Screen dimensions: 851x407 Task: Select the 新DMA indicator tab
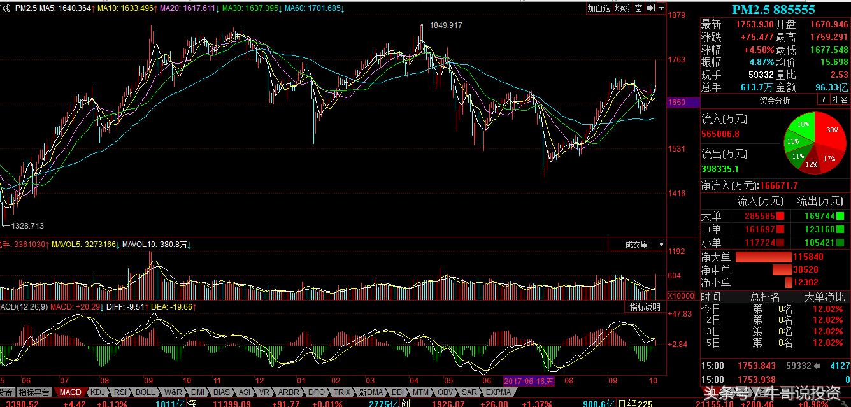click(371, 392)
